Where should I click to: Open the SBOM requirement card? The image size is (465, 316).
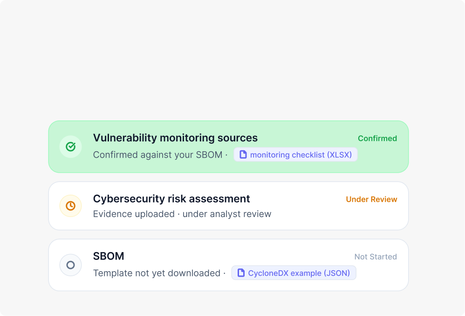click(x=228, y=265)
